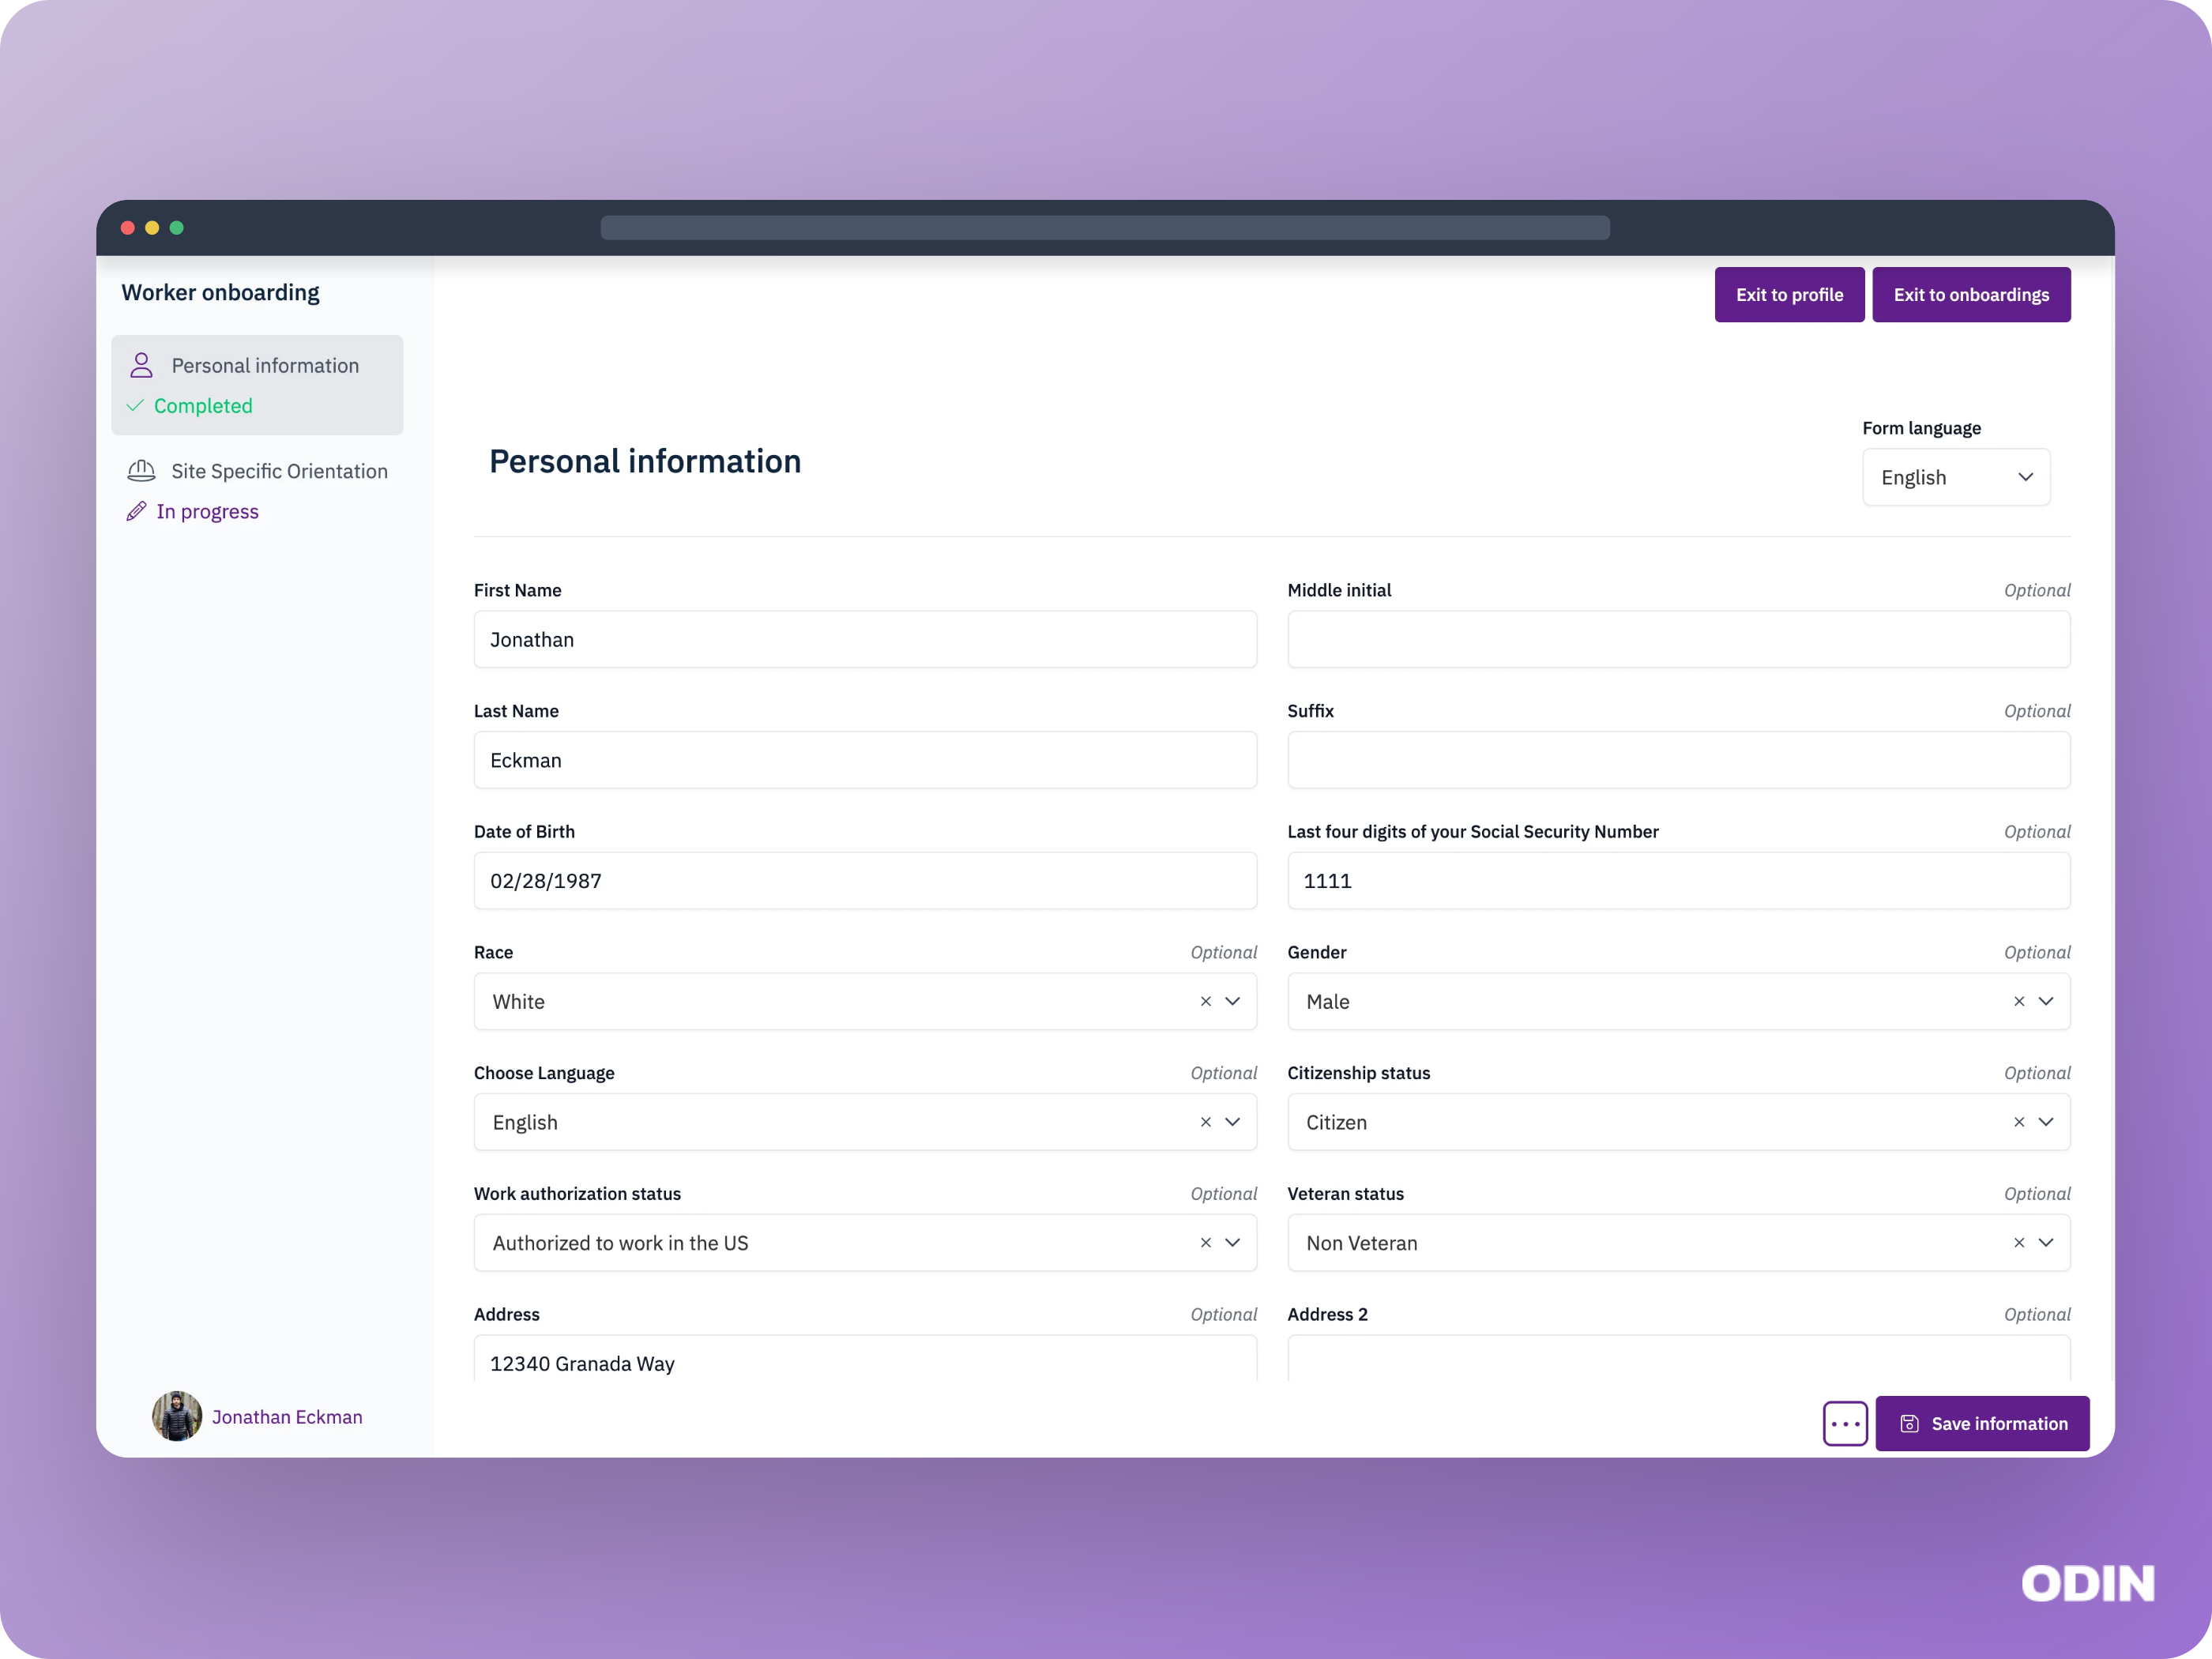This screenshot has height=1659, width=2212.
Task: Click the person icon next to Personal information
Action: (x=141, y=365)
